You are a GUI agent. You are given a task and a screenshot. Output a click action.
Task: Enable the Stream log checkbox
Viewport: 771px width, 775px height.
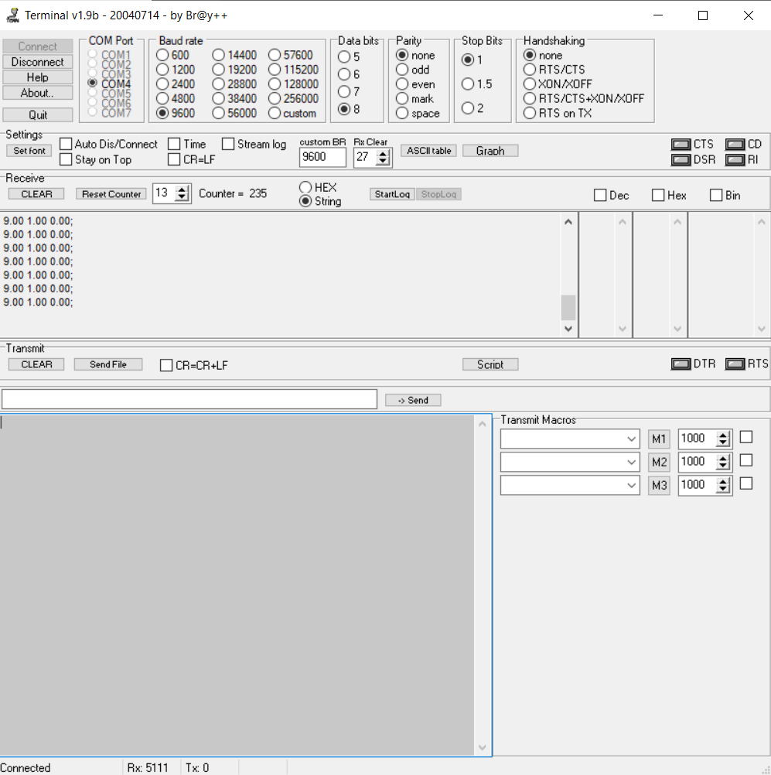(228, 144)
